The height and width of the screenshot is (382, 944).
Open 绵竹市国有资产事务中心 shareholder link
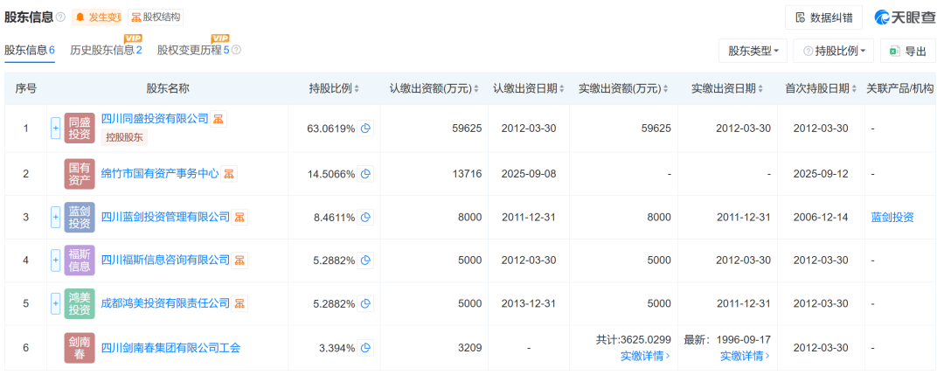[x=160, y=174]
